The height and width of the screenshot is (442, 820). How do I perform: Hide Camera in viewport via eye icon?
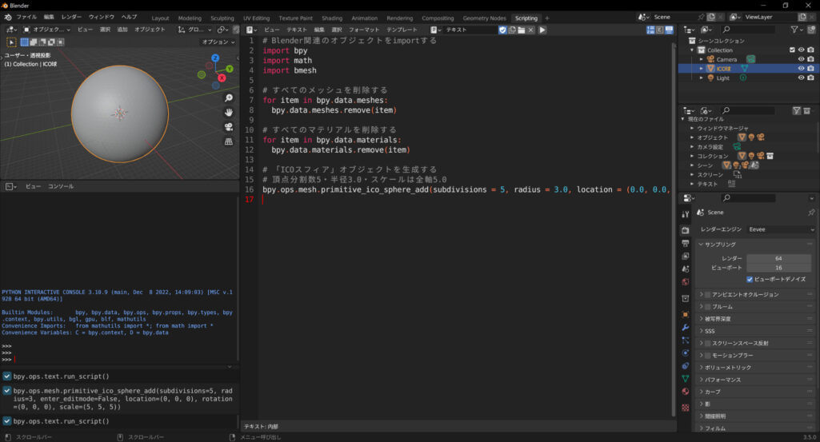pyautogui.click(x=801, y=59)
